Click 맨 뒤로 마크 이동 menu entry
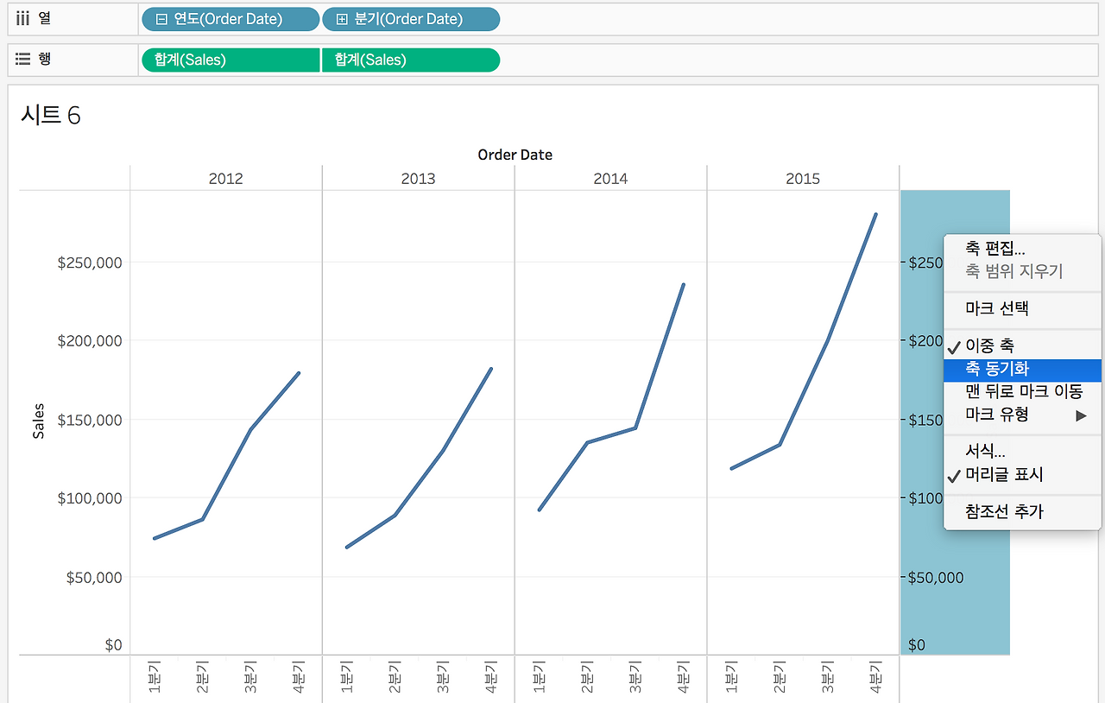 (x=1023, y=392)
